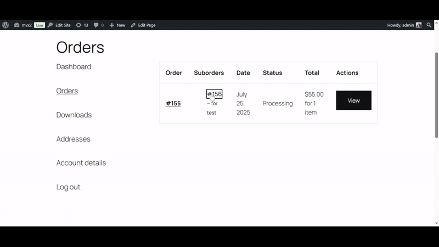This screenshot has height=247, width=439.
Task: Go to Dashboard in account menu
Action: tap(74, 67)
